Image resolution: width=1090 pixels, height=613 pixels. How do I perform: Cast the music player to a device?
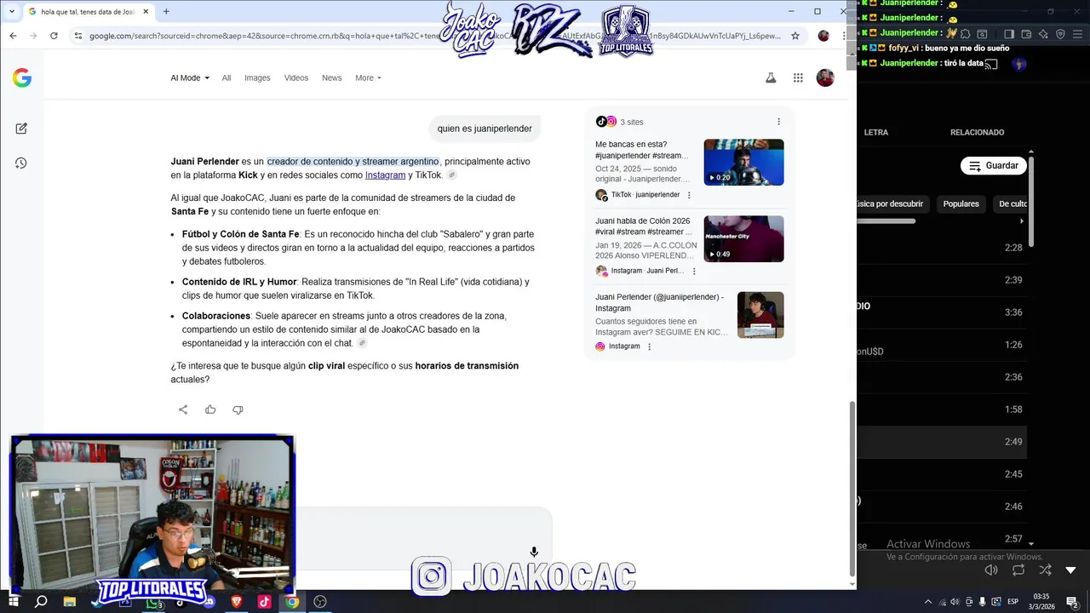pyautogui.click(x=990, y=64)
